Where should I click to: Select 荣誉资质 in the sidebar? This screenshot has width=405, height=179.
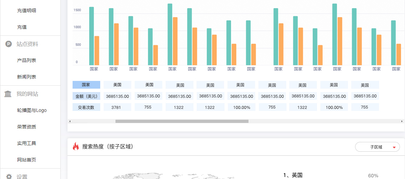[27, 127]
